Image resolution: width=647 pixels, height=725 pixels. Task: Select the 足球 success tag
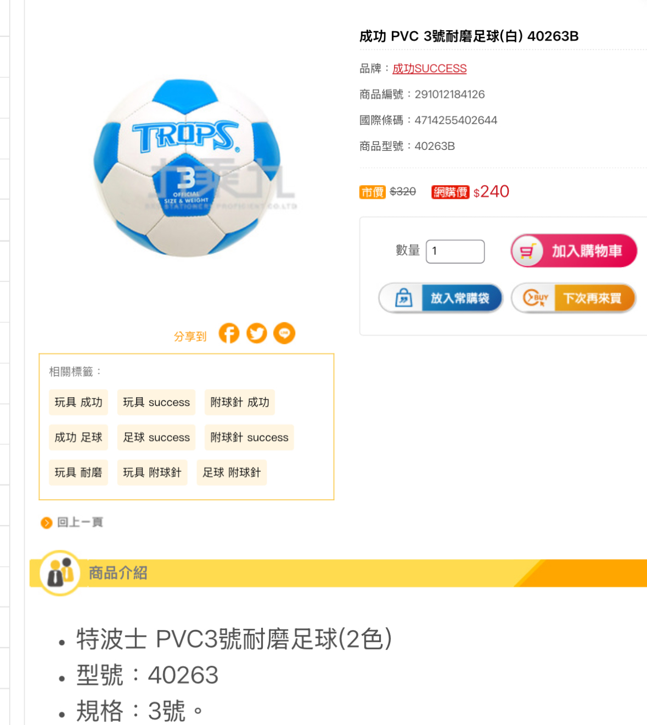[156, 438]
